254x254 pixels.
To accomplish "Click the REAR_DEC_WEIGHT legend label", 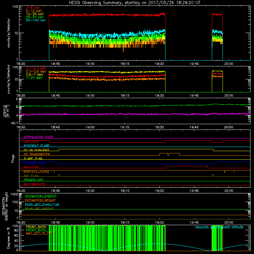I will 39,209.
